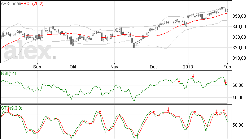This screenshot has height=140, width=249.
Task: Click the AEX-index chart title label
Action: tap(11, 4)
